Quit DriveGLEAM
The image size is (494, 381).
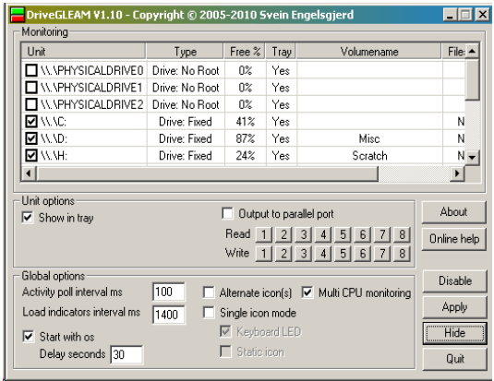(454, 359)
